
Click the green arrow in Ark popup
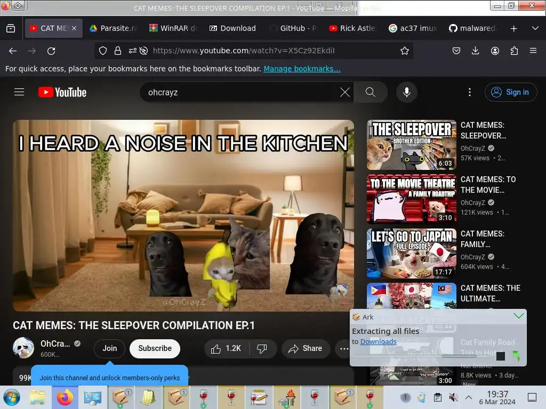click(x=516, y=356)
